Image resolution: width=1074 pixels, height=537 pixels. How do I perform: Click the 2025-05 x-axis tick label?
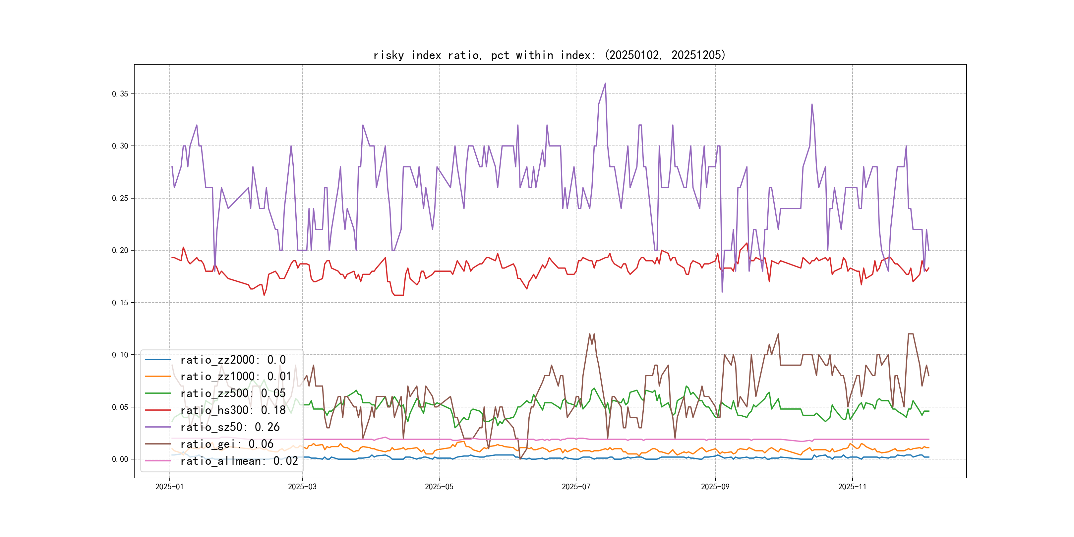pyautogui.click(x=439, y=487)
